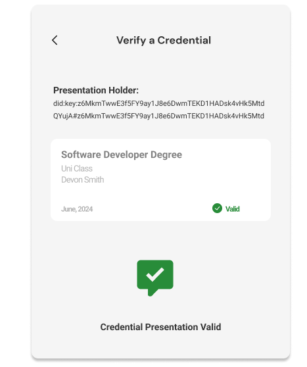The width and height of the screenshot is (307, 367).
Task: Click the word Credential in the header
Action: click(184, 41)
